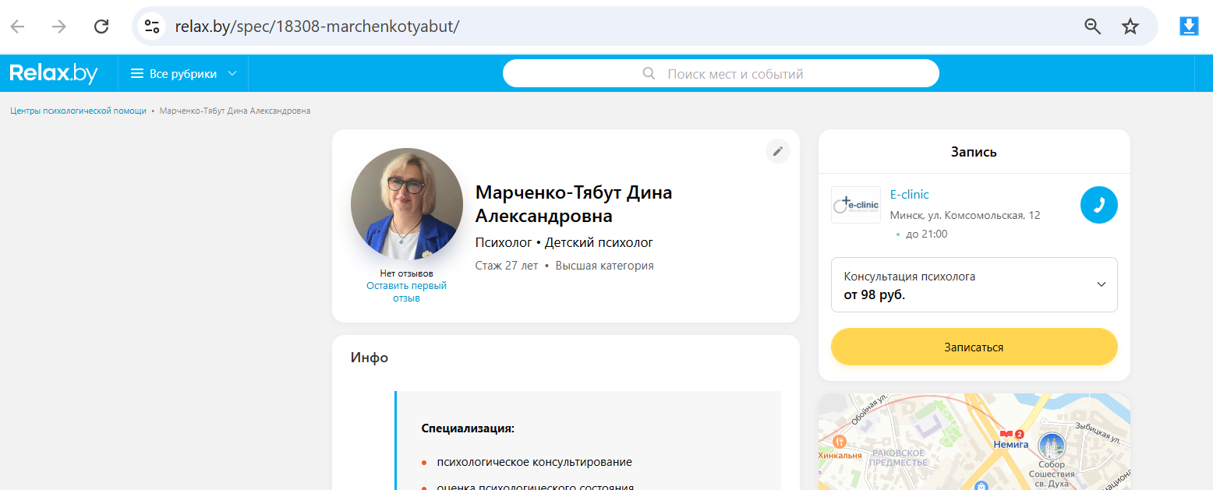The image size is (1213, 490).
Task: Click the Высшая категория text
Action: tap(604, 266)
